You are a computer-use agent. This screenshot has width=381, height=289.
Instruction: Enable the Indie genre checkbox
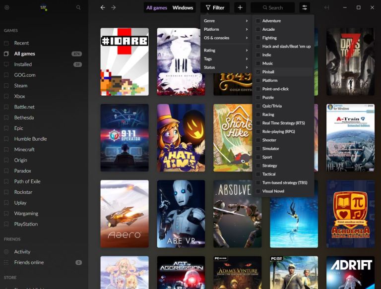258,55
